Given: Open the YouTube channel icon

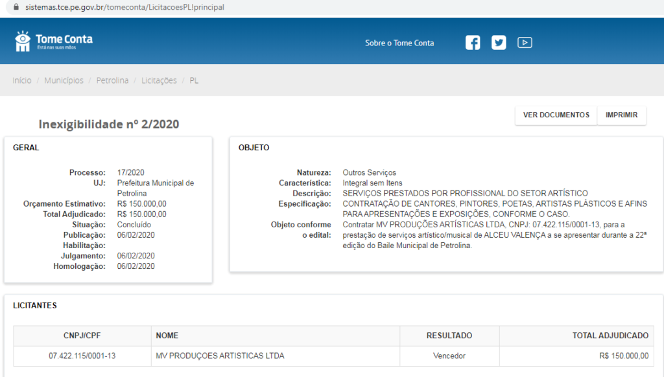Looking at the screenshot, I should [x=525, y=43].
